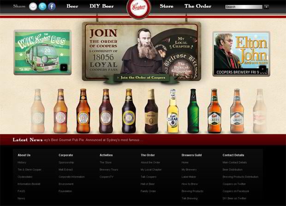Visit the Label Maker link
The width and height of the screenshot is (286, 206).
click(x=189, y=177)
